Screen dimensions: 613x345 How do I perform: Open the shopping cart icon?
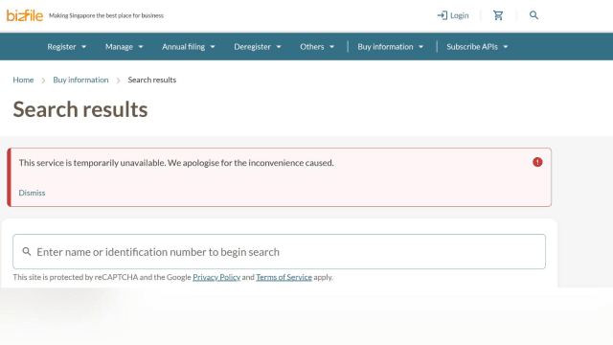498,15
